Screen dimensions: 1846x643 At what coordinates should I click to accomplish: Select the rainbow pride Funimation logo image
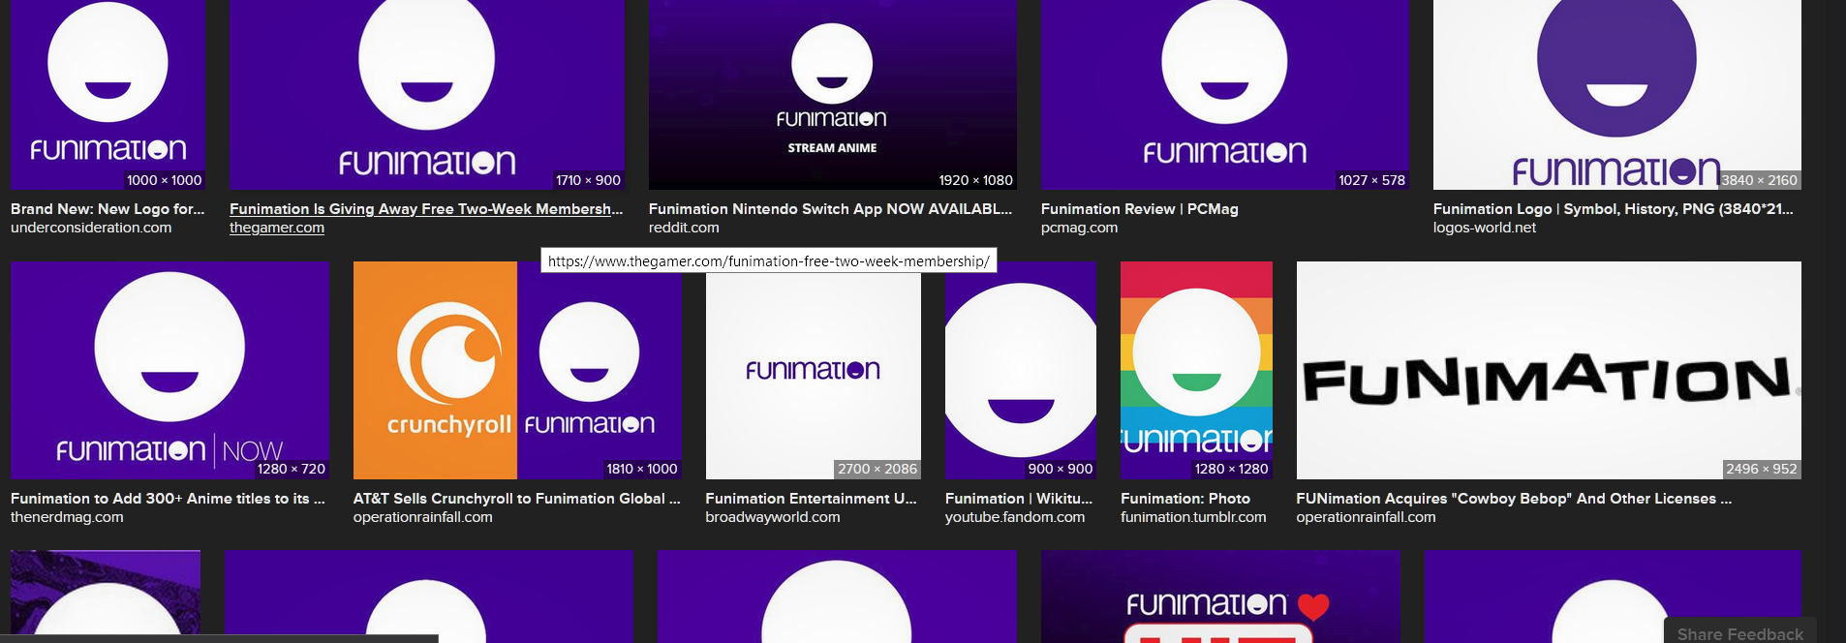tap(1196, 370)
